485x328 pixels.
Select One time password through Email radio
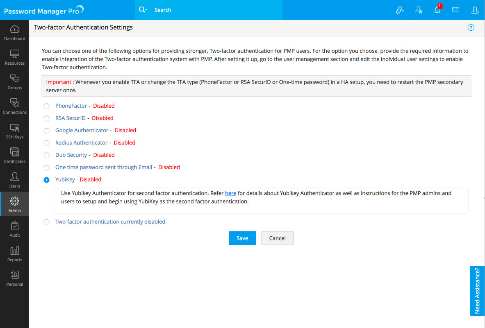[46, 168]
